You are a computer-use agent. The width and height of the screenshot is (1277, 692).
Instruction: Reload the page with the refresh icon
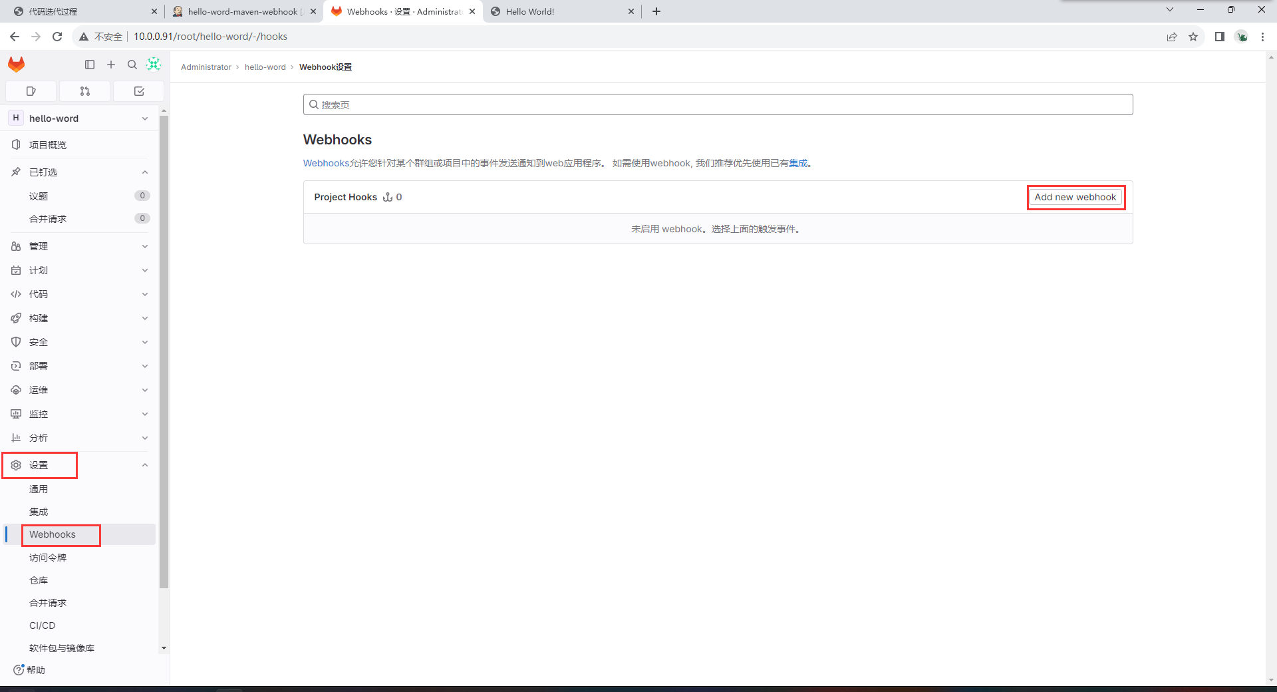click(57, 37)
